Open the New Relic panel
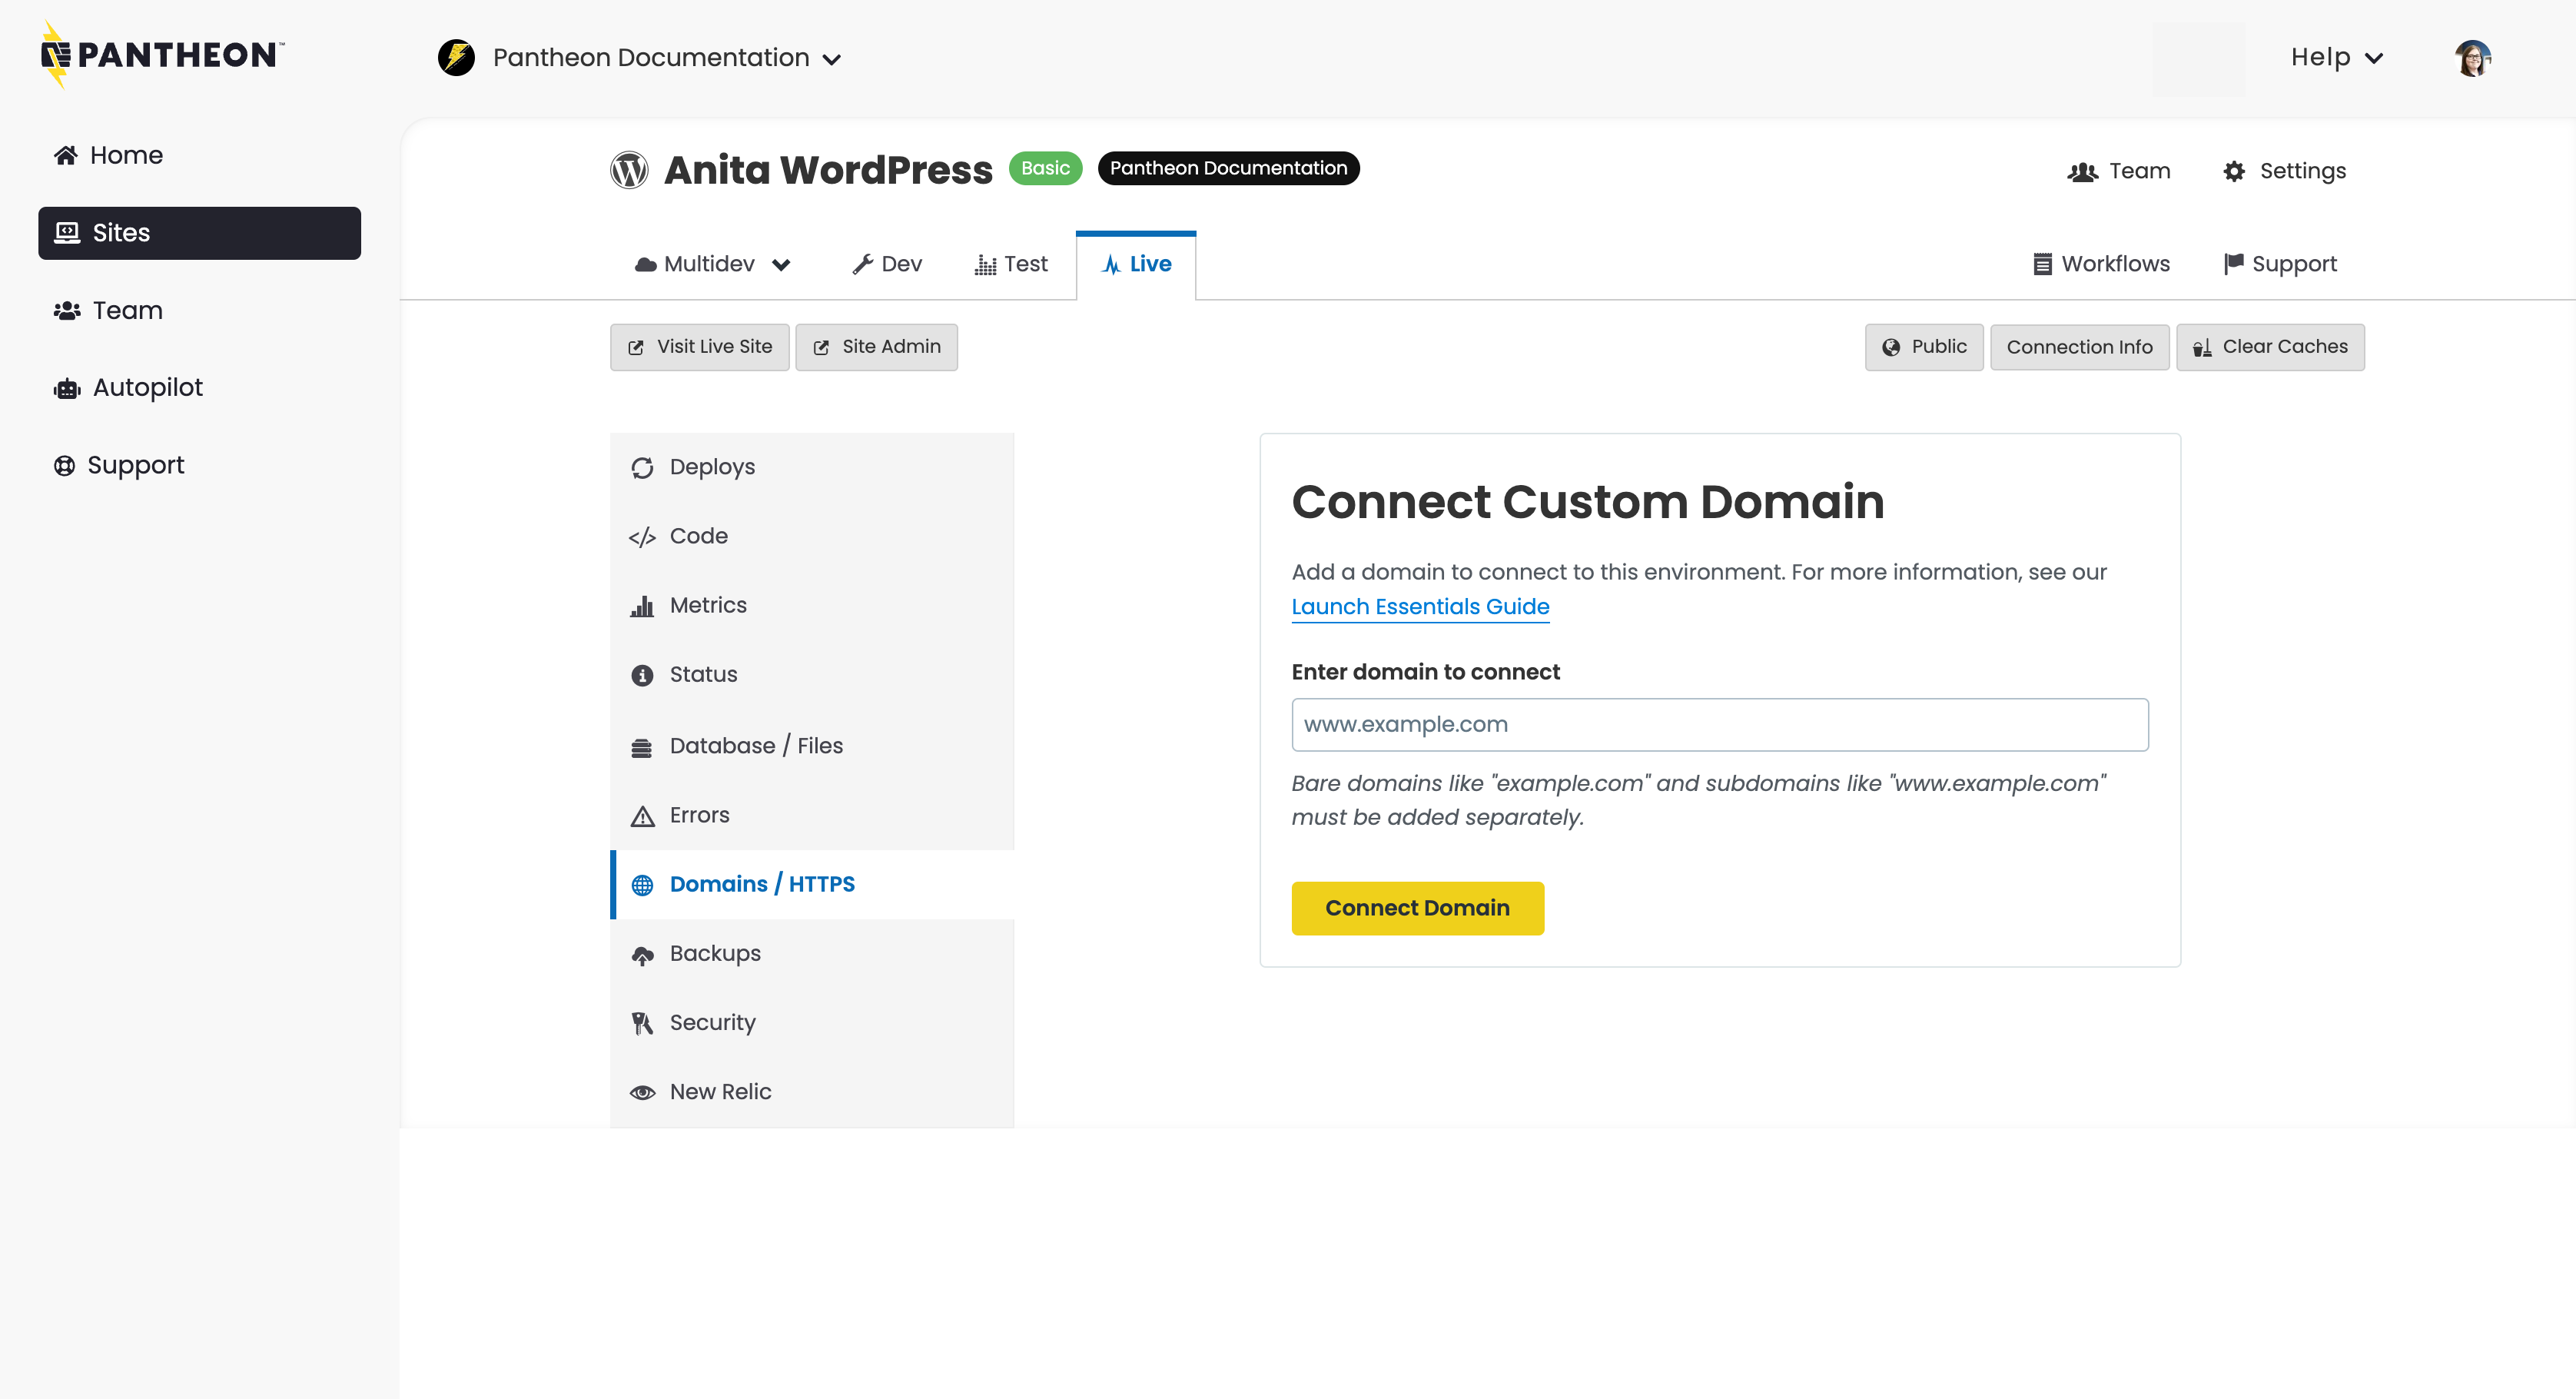The image size is (2576, 1399). pyautogui.click(x=720, y=1091)
